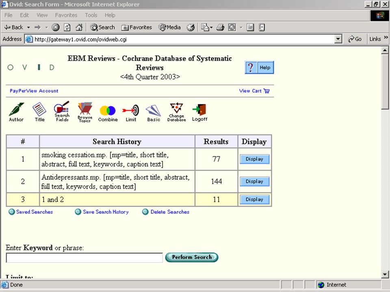Select the Combine searches icon
The width and height of the screenshot is (390, 292).
pos(108,113)
